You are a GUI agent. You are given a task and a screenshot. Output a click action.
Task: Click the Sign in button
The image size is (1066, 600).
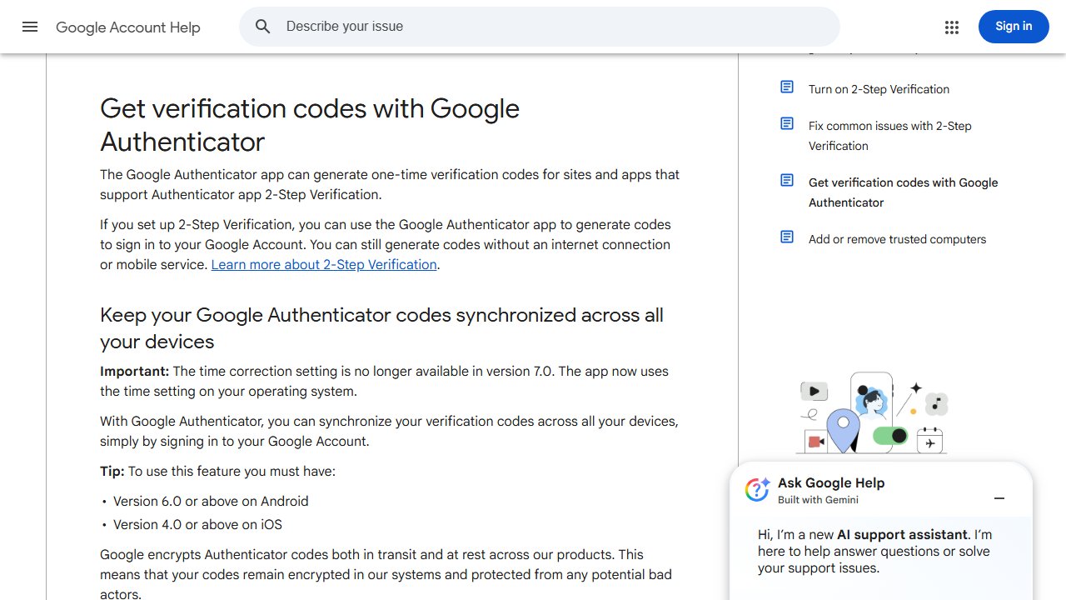1014,27
